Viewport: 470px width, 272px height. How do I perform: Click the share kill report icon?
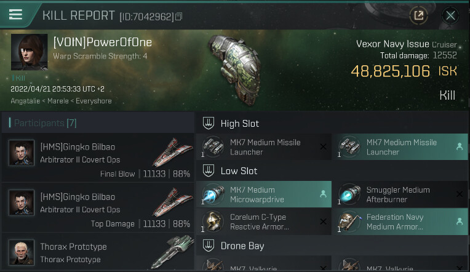(419, 15)
